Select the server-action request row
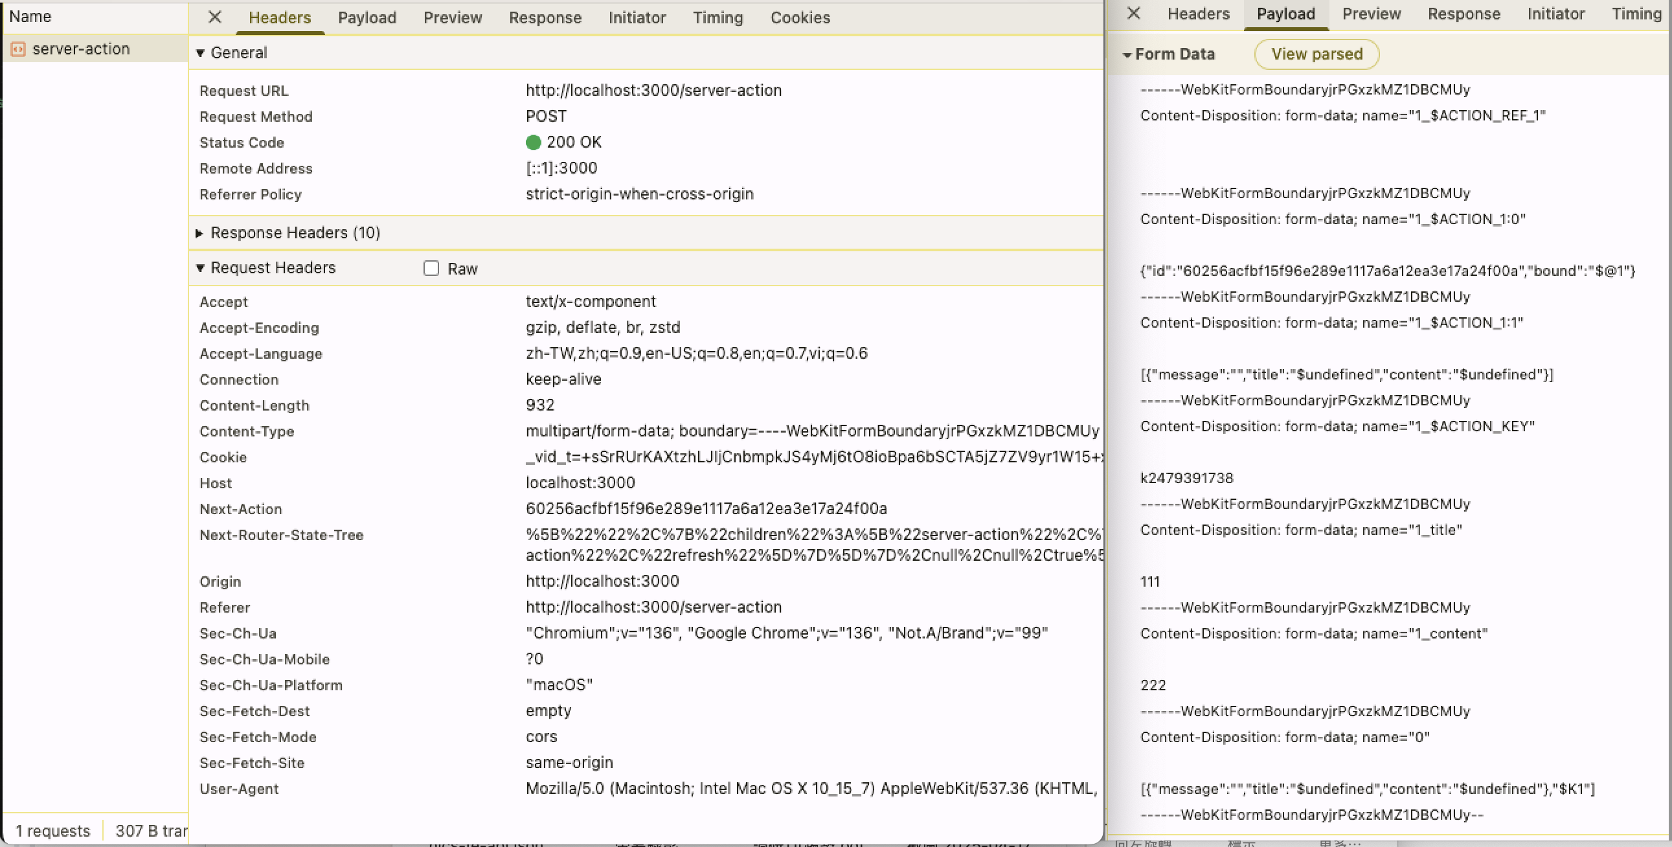 [x=81, y=49]
